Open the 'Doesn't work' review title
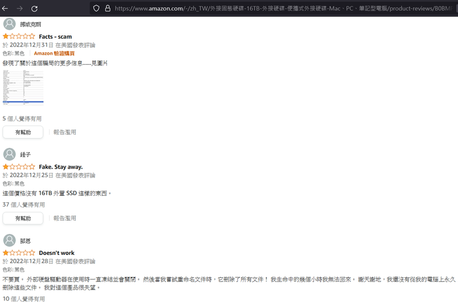The height and width of the screenshot is (302, 458). click(57, 252)
